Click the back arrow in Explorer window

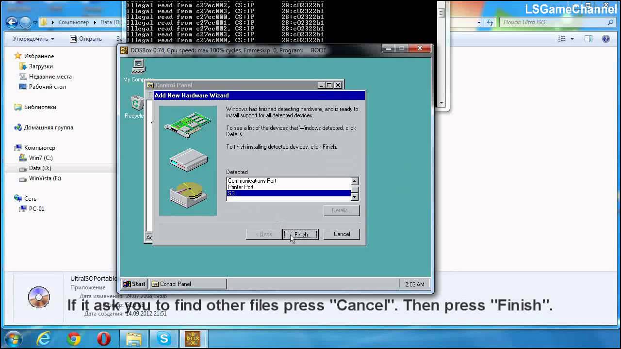click(x=12, y=22)
